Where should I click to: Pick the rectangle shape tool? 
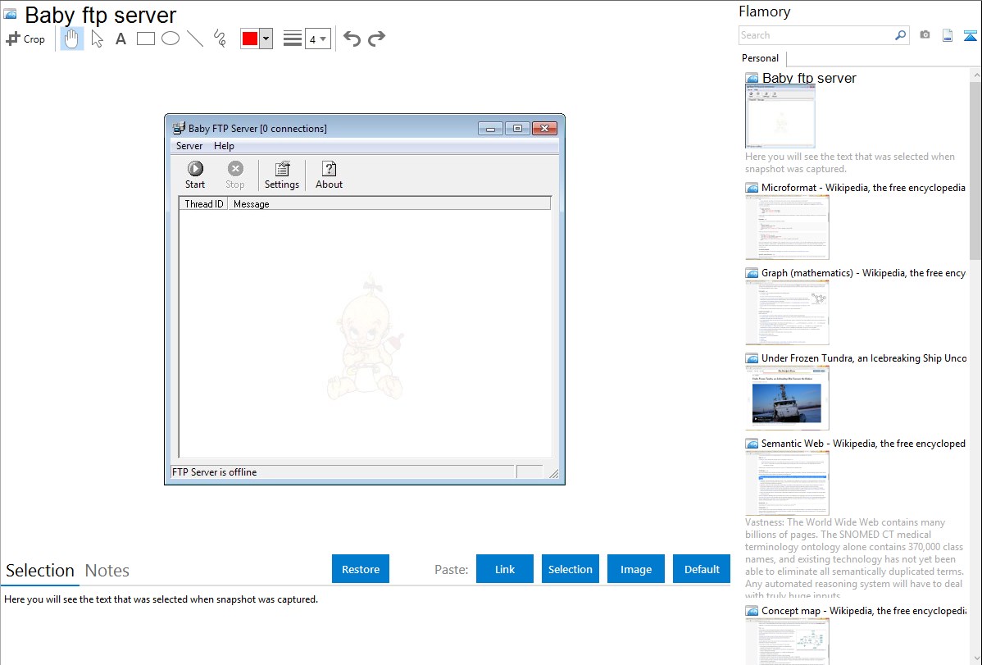(x=146, y=39)
